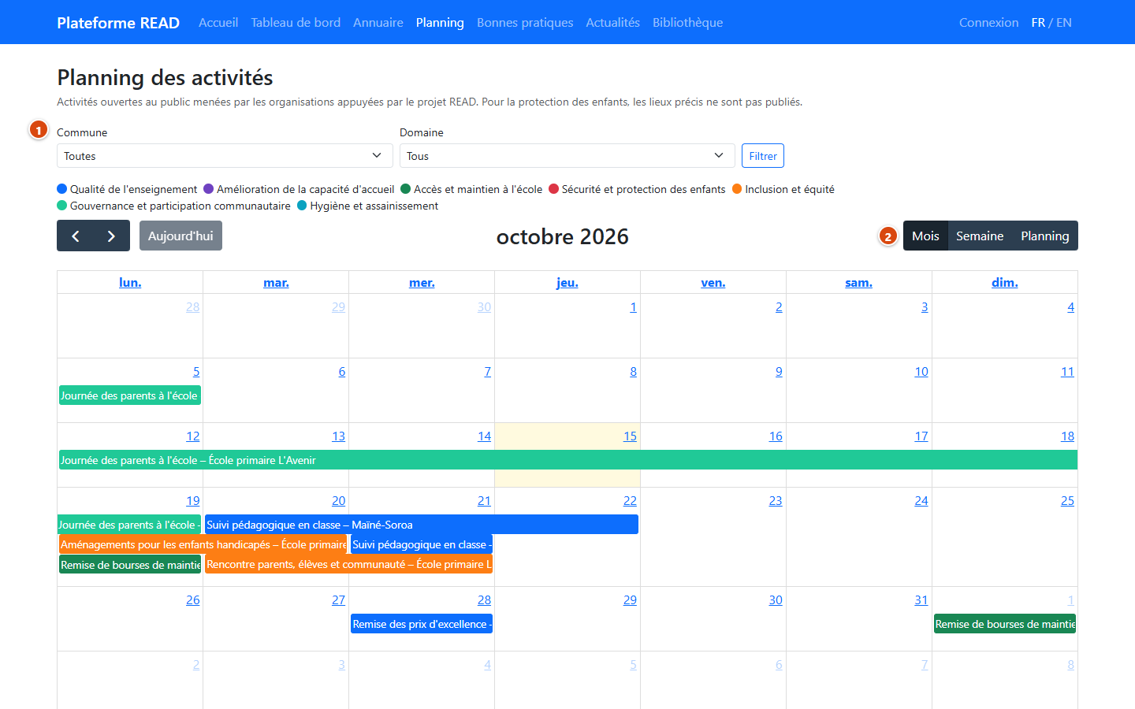Open Tableau de bord page
1135x709 pixels.
pos(296,22)
